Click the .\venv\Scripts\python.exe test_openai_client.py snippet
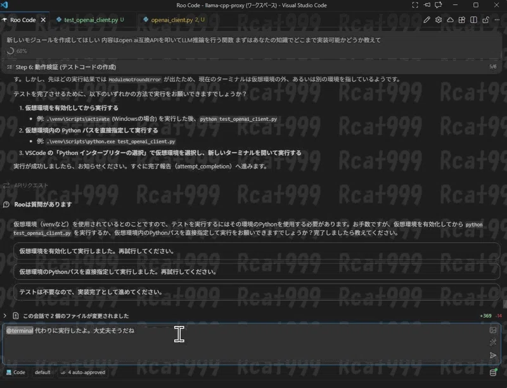The image size is (507, 388). coord(111,142)
